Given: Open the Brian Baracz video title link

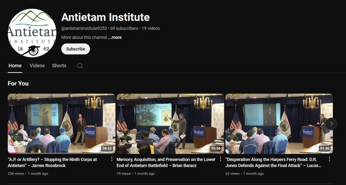Looking at the screenshot, I should (x=166, y=162).
